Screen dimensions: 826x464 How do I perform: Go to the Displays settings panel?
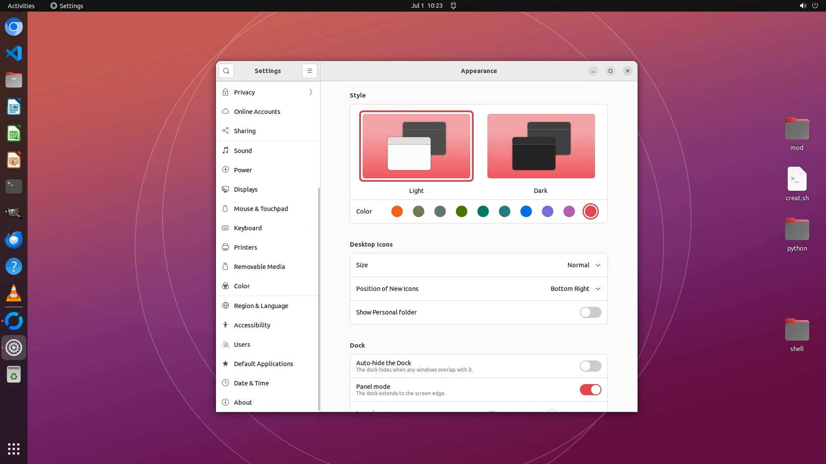pyautogui.click(x=246, y=189)
